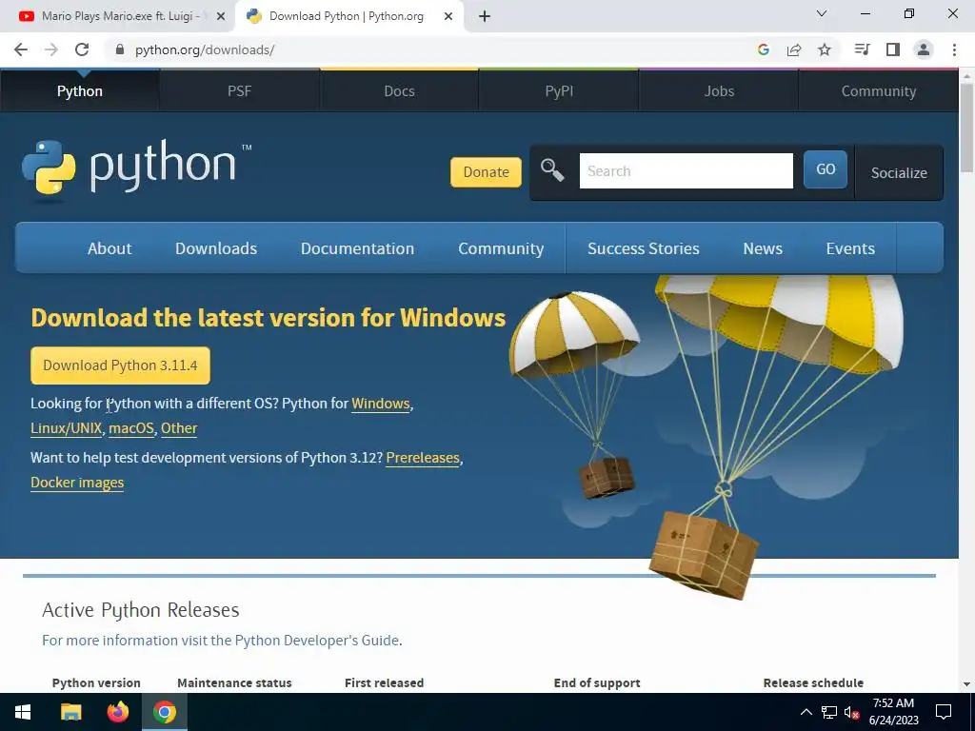Open the Windows Start menu
The height and width of the screenshot is (731, 975).
click(23, 712)
